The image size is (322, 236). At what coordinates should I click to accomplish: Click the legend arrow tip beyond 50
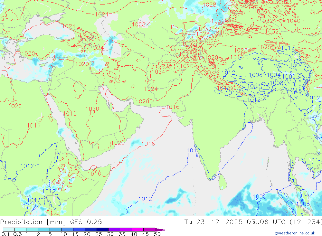pyautogui.click(x=161, y=230)
